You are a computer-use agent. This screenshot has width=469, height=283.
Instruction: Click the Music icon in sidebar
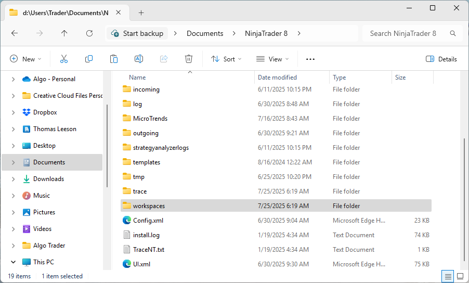point(27,196)
